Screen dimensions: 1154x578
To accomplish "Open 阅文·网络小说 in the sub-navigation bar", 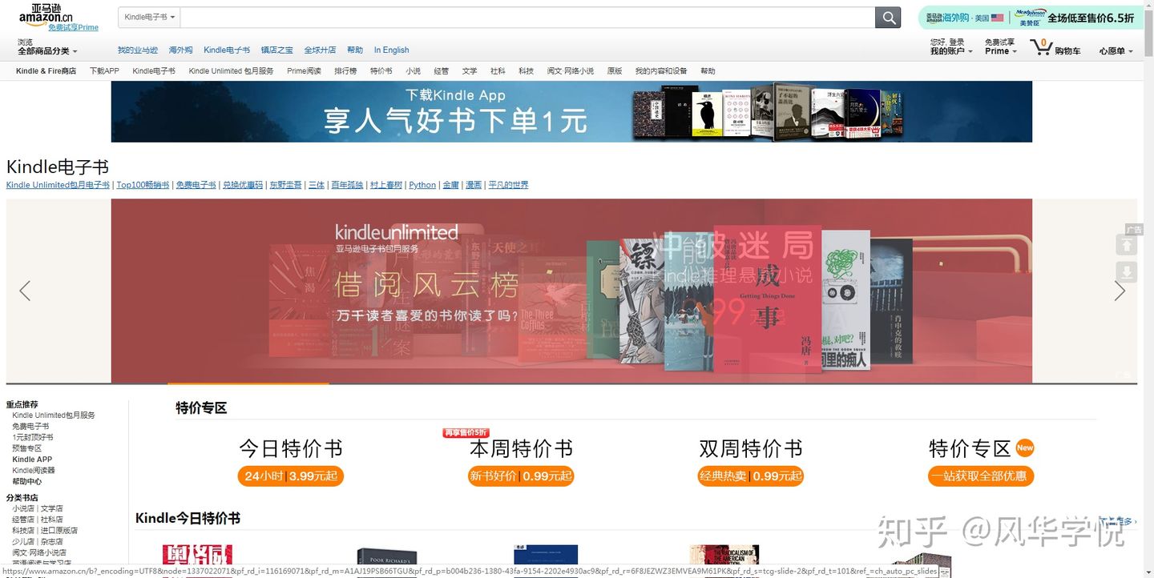I will point(571,71).
